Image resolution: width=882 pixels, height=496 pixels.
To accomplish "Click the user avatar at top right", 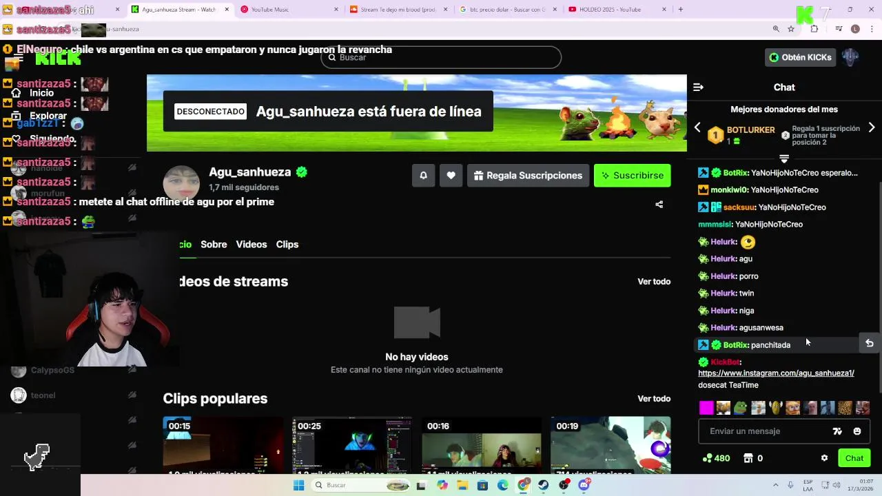I will pyautogui.click(x=850, y=57).
